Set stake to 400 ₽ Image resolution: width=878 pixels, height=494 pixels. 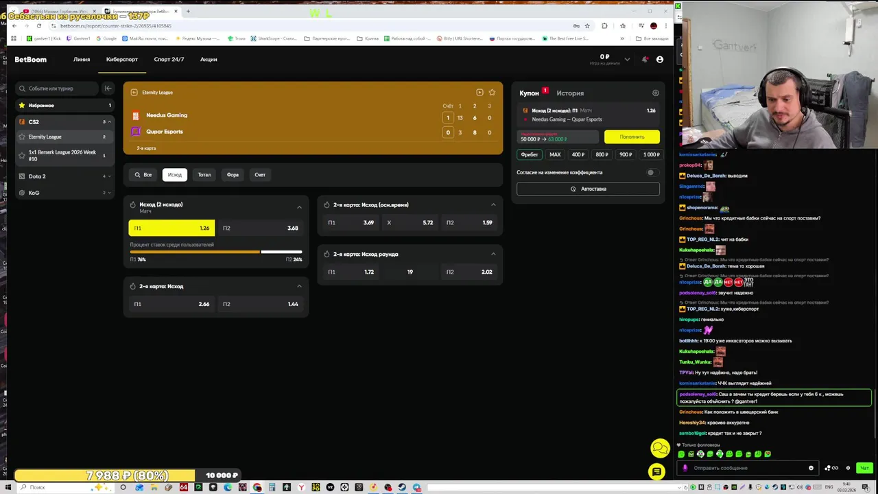coord(578,155)
